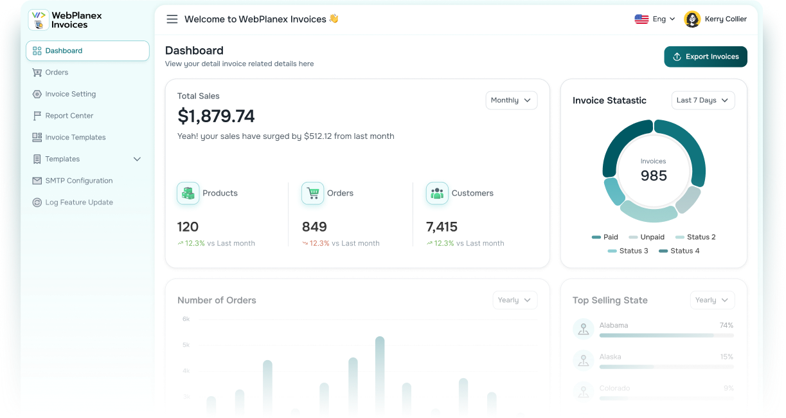Click the Report Center flag icon
786x418 pixels.
tap(37, 116)
